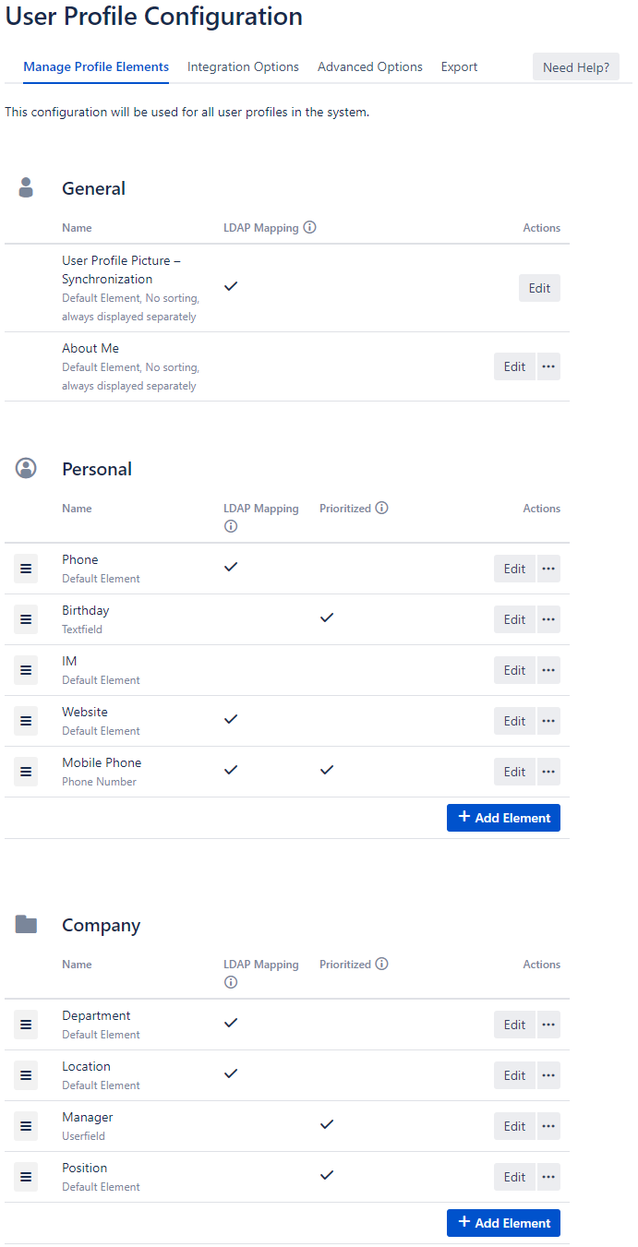Click the drag handle for Phone row
Viewport: 638px width, 1247px height.
coord(26,569)
